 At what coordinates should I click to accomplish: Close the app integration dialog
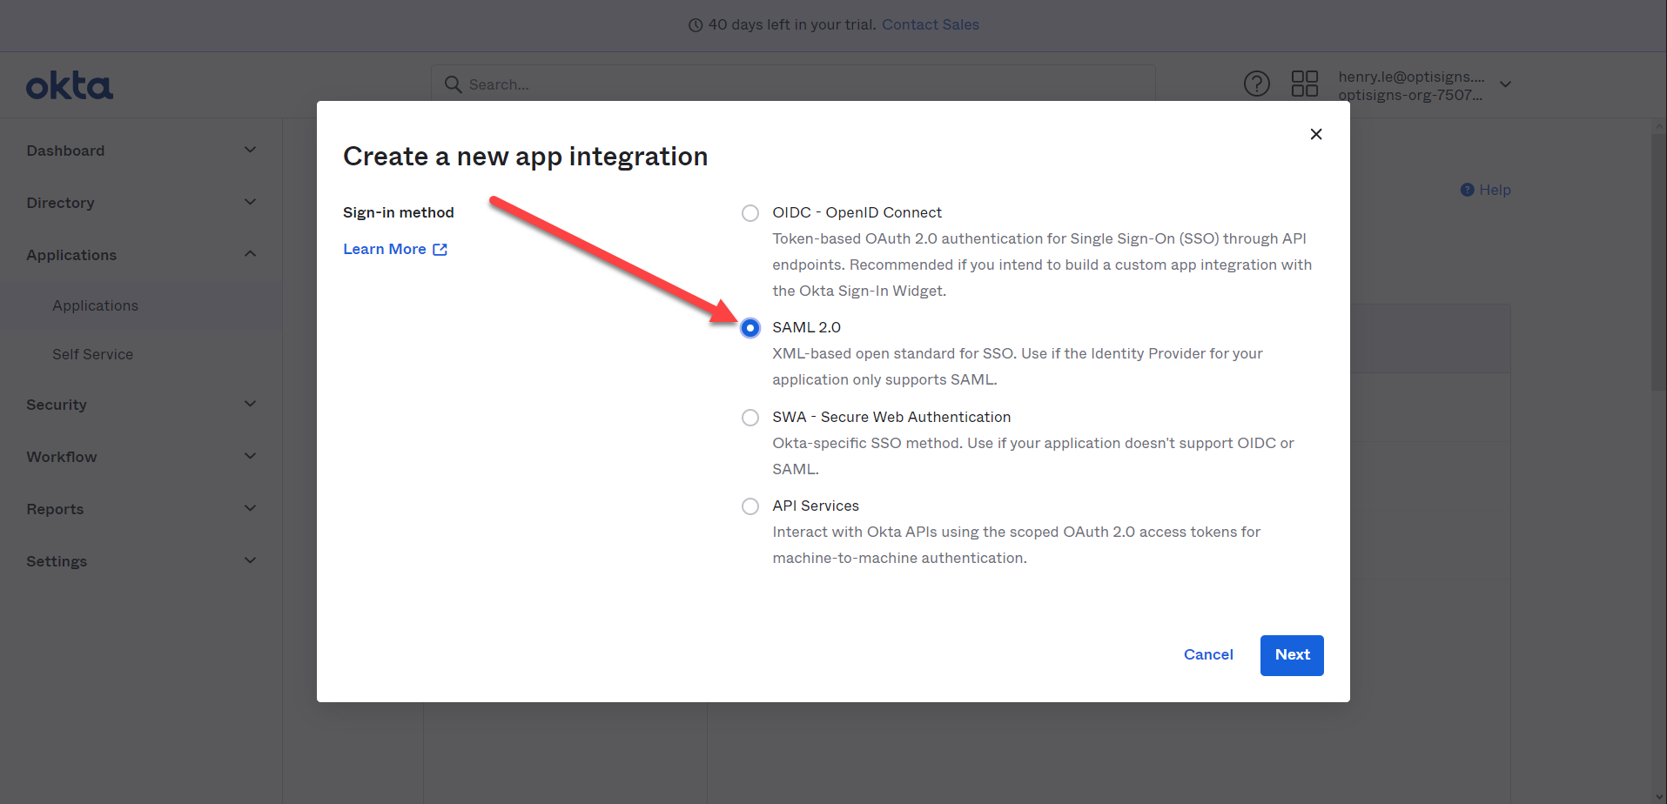1315,134
